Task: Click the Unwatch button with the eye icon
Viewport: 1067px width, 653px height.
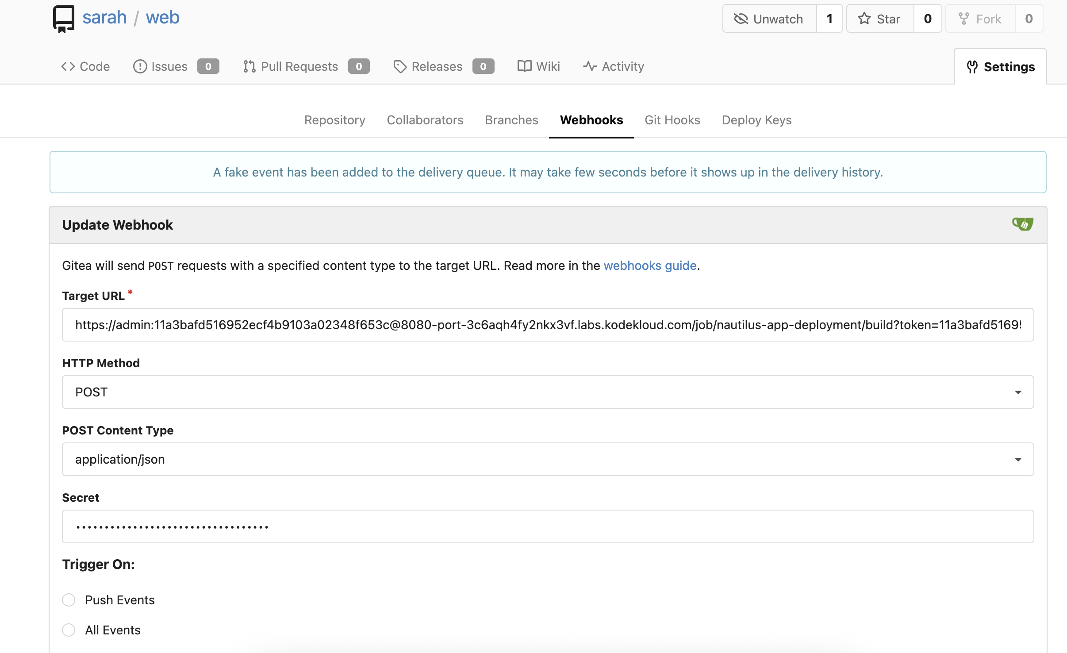Action: 769,19
